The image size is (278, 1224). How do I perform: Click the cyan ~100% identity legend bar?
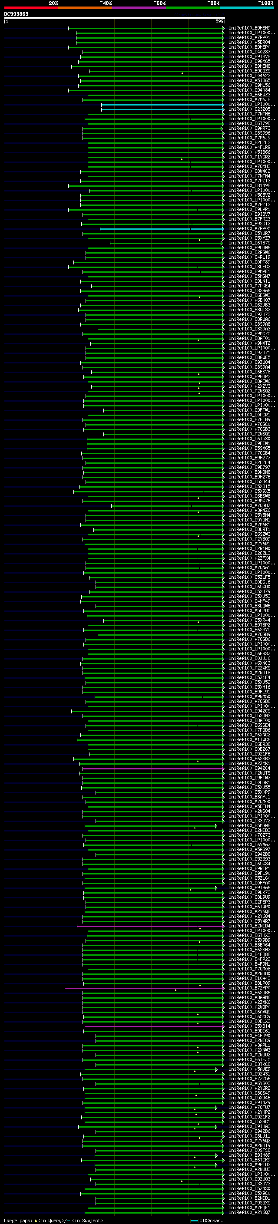coord(247,8)
